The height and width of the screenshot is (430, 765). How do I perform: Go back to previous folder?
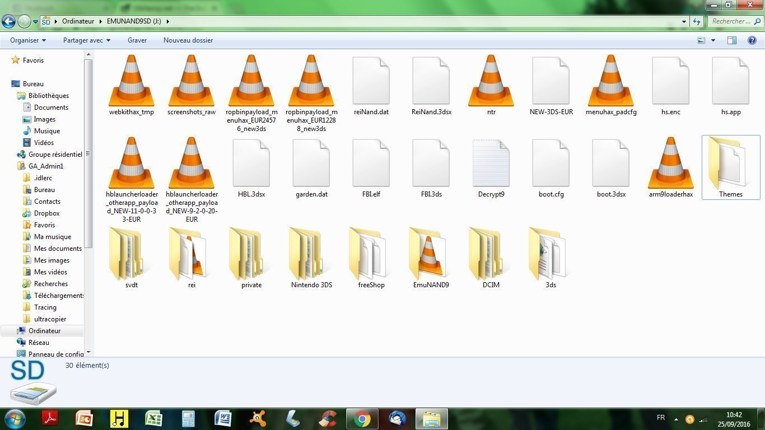[x=8, y=21]
